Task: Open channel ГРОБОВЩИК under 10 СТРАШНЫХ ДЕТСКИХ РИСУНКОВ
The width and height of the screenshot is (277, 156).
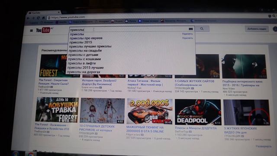Action: (x=87, y=133)
